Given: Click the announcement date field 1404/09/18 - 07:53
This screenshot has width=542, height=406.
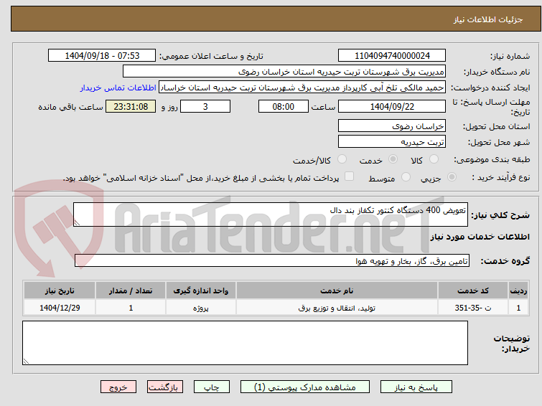Looking at the screenshot, I should (102, 56).
